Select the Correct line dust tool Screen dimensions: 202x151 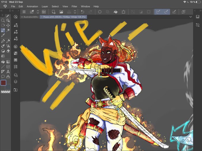click(8, 76)
